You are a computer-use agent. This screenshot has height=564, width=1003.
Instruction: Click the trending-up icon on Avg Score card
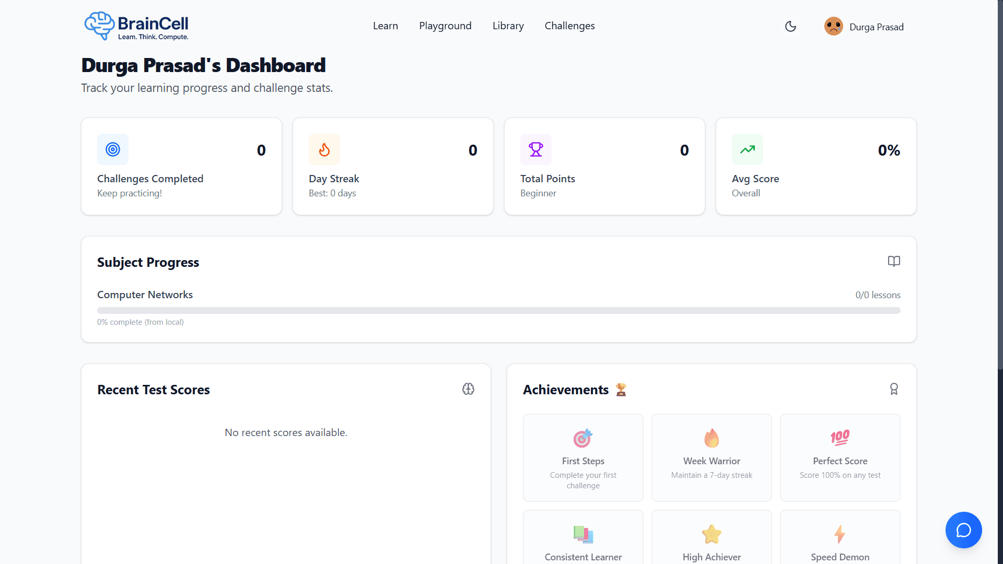pos(748,149)
